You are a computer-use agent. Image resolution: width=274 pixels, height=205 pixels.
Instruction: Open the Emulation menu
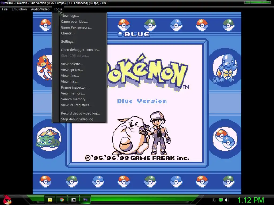(19, 9)
